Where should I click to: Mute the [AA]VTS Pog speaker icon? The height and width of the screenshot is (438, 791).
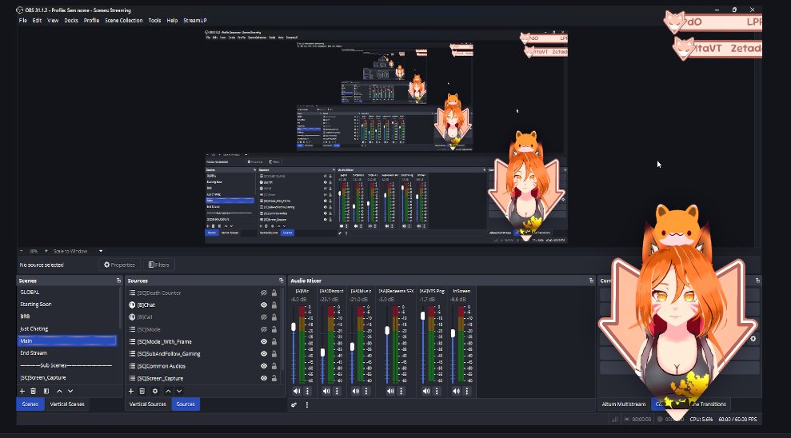426,391
